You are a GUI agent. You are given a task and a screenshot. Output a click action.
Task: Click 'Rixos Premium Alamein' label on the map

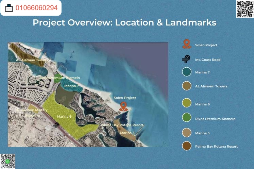(60, 78)
